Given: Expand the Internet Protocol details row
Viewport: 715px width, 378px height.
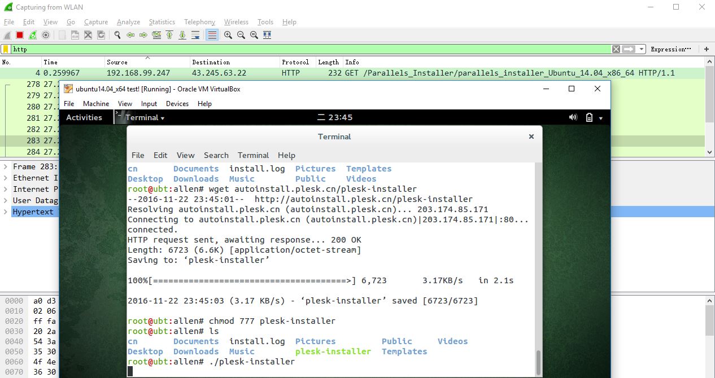Looking at the screenshot, I should point(5,189).
